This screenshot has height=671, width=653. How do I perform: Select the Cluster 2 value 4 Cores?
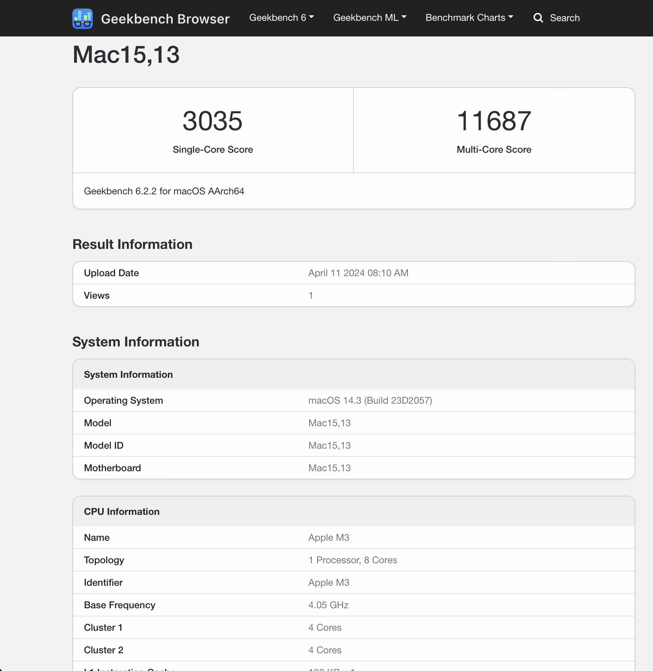coord(325,650)
